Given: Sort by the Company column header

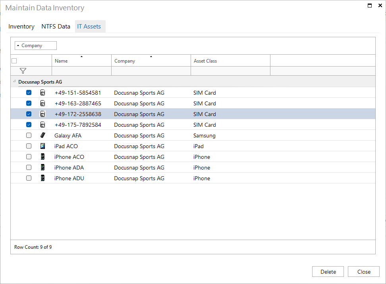Looking at the screenshot, I should point(151,61).
